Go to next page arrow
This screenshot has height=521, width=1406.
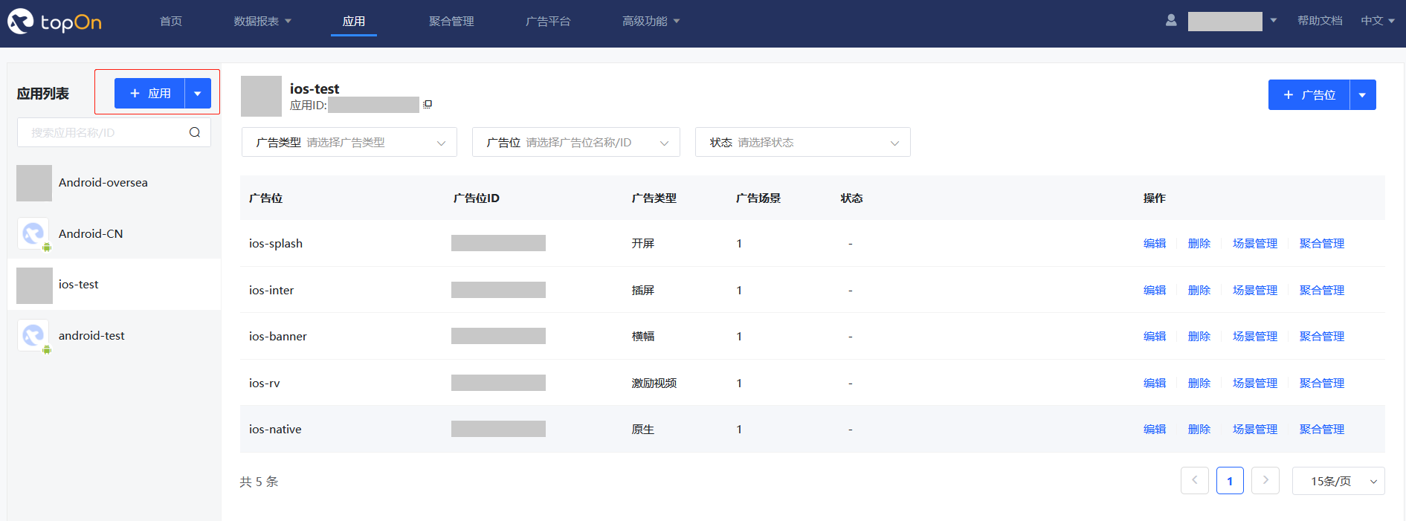[1265, 480]
